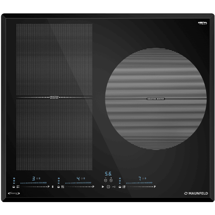Tap the clock indicator next to level 4

82,178
